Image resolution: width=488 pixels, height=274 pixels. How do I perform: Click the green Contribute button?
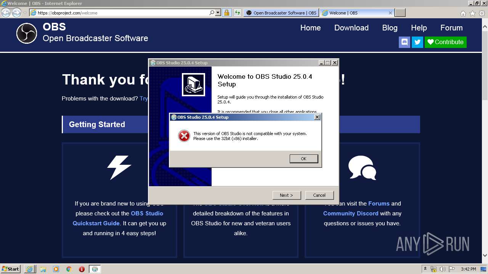[x=446, y=42]
